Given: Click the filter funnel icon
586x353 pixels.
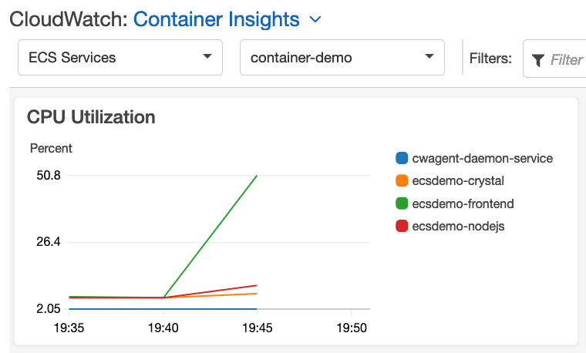Looking at the screenshot, I should pyautogui.click(x=537, y=60).
